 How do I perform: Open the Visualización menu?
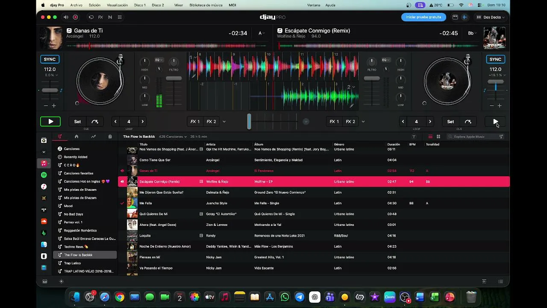[x=117, y=5]
